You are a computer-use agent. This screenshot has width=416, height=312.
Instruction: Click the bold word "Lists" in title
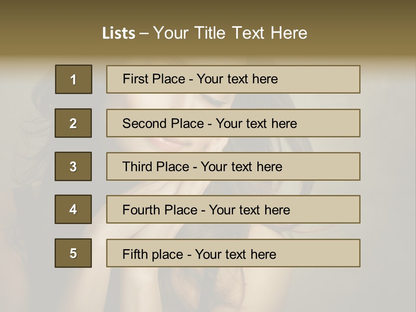(119, 33)
